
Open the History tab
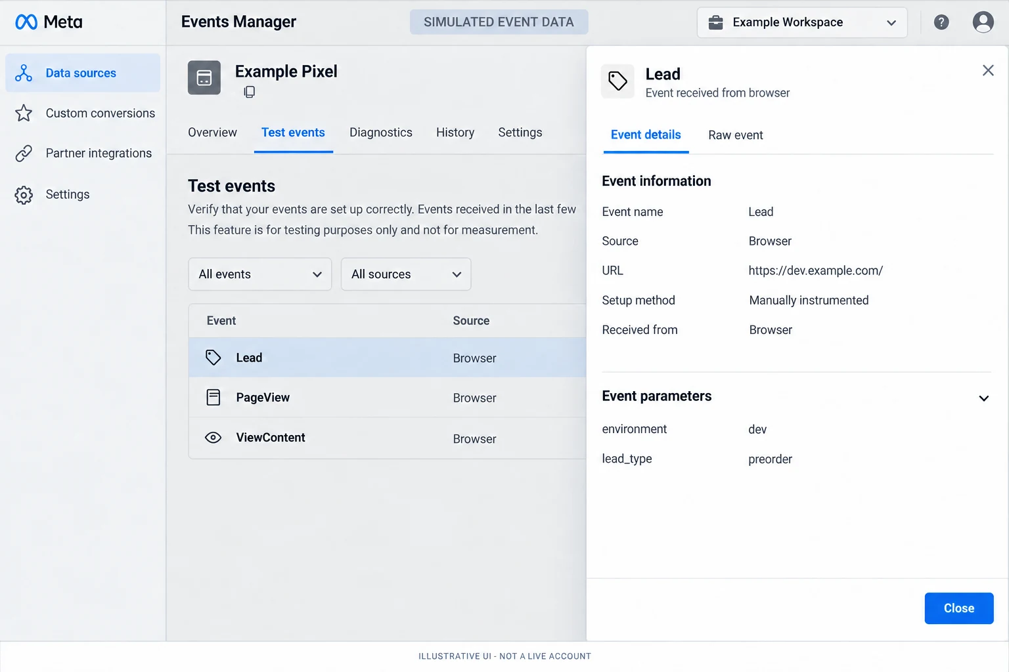point(455,133)
